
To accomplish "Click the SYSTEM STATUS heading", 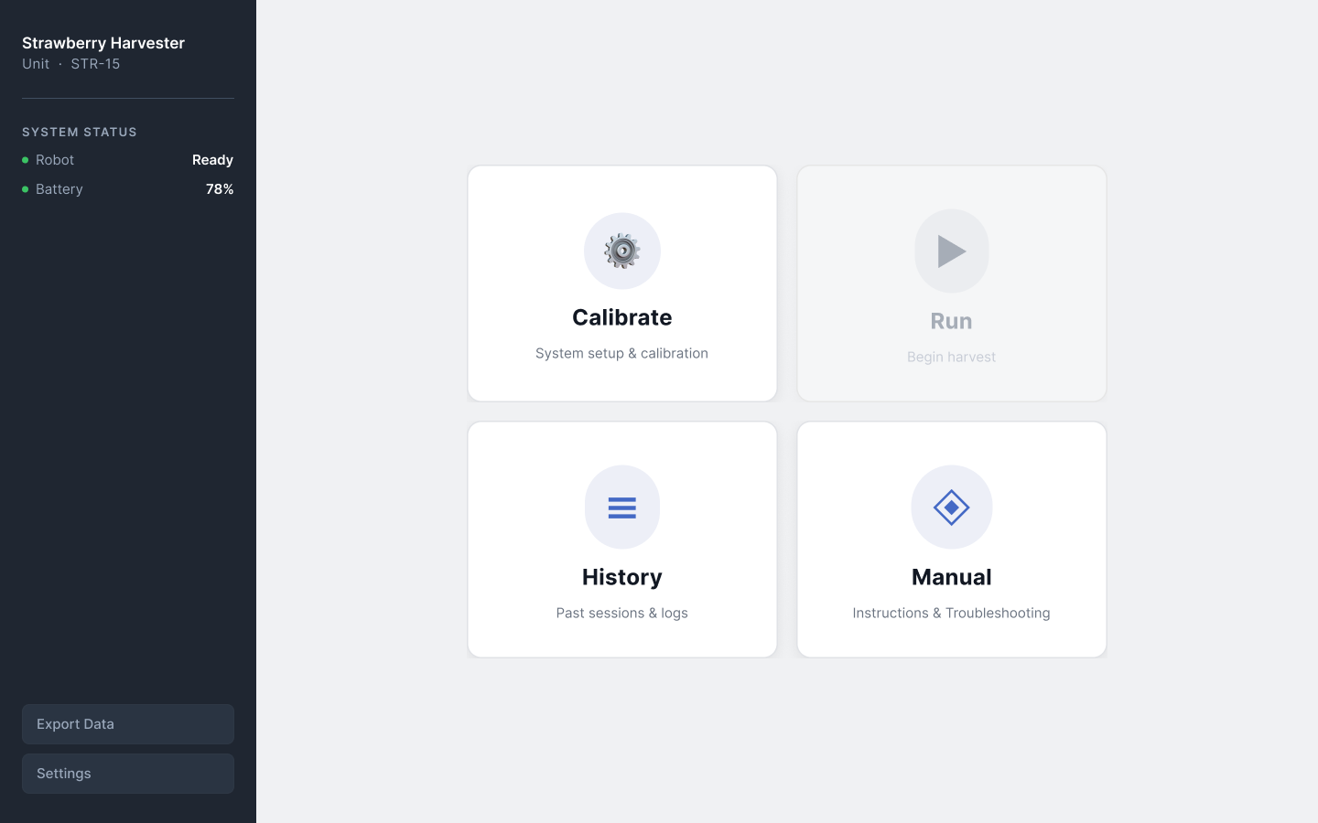I will pyautogui.click(x=80, y=132).
